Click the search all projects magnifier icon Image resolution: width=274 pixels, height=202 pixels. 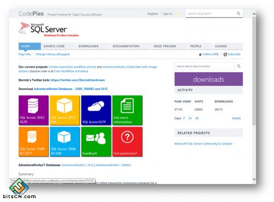click(x=238, y=13)
